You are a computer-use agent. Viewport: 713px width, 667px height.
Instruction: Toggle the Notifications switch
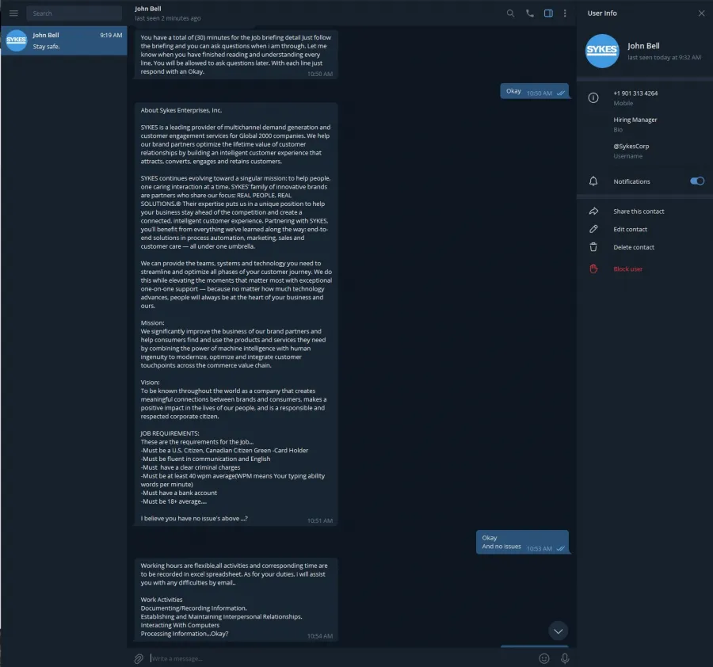point(696,181)
